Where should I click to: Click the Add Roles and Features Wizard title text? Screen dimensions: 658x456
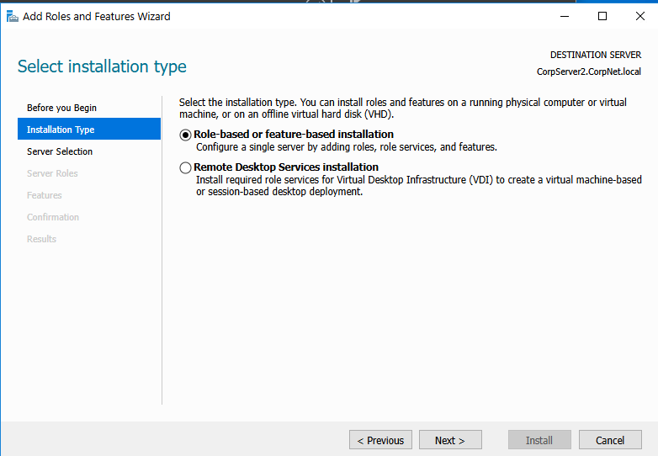pyautogui.click(x=97, y=16)
